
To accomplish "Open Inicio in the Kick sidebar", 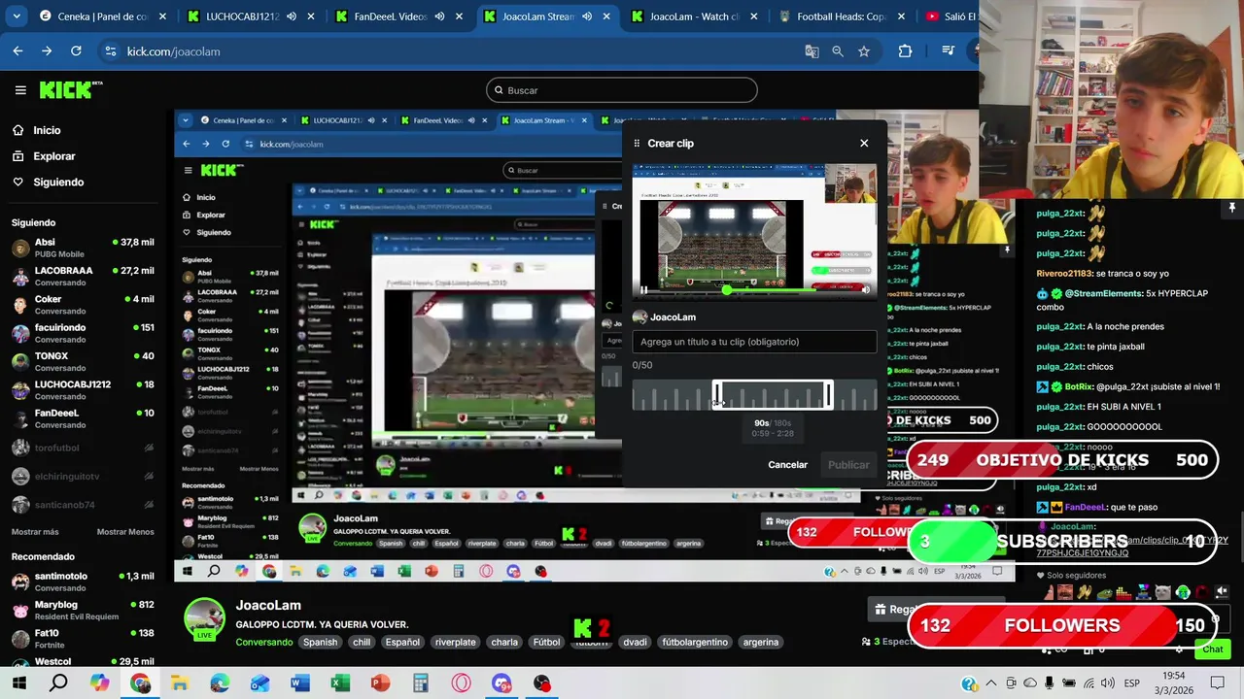I will pyautogui.click(x=47, y=130).
